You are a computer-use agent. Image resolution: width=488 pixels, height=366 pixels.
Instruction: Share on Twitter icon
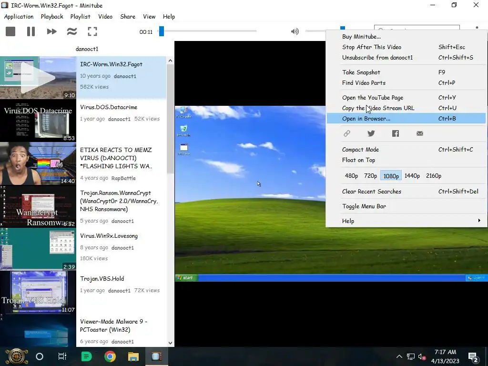coord(371,133)
